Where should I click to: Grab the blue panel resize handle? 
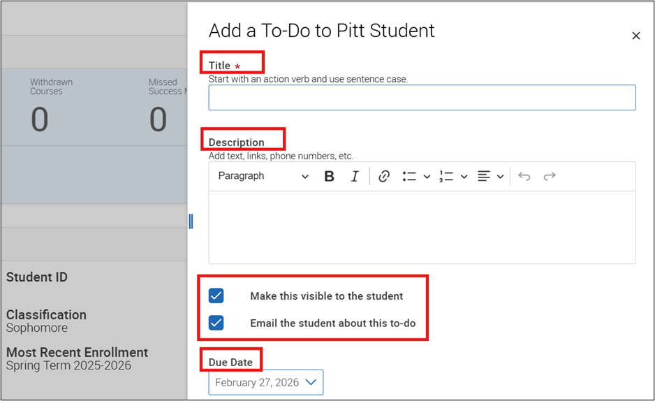(191, 221)
